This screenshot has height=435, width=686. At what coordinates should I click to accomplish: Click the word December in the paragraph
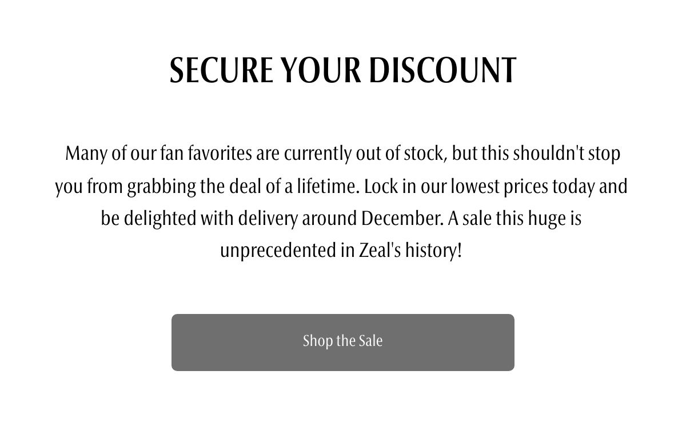[401, 218]
